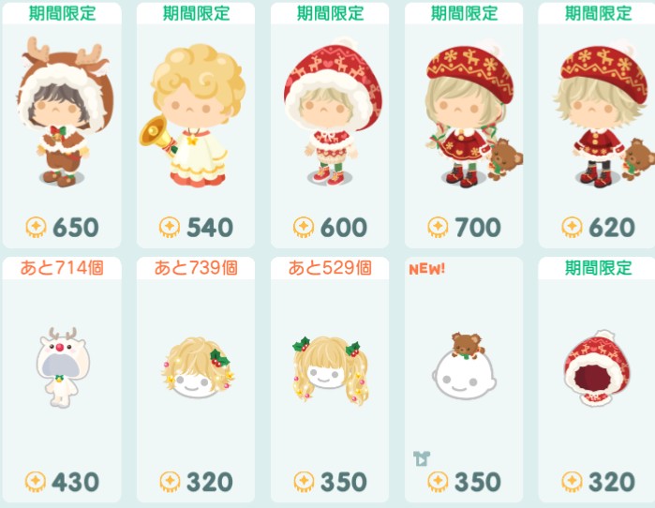
Task: Click the coin icon beside 650
Action: [37, 227]
